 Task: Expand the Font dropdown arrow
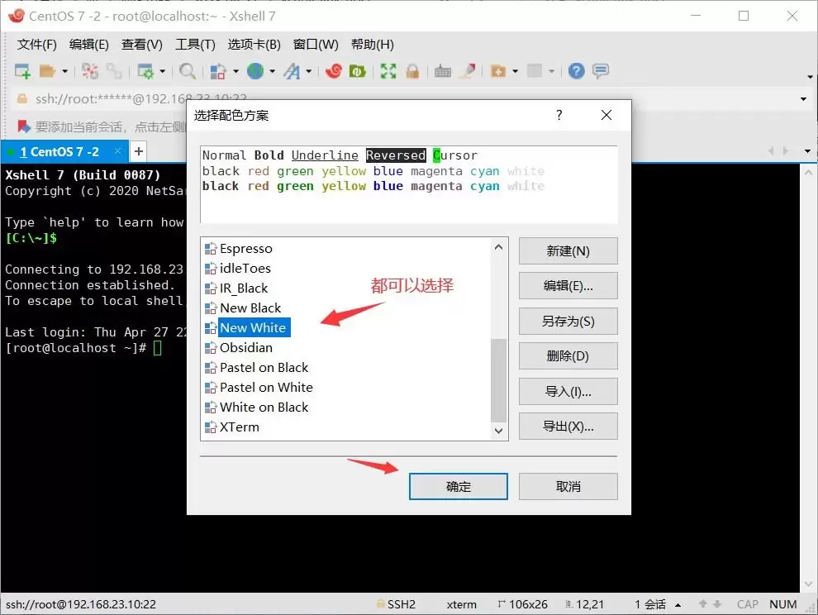point(309,71)
